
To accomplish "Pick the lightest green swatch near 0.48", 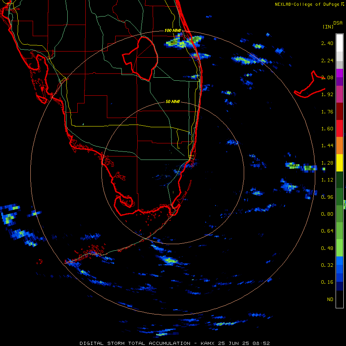I will [x=339, y=248].
